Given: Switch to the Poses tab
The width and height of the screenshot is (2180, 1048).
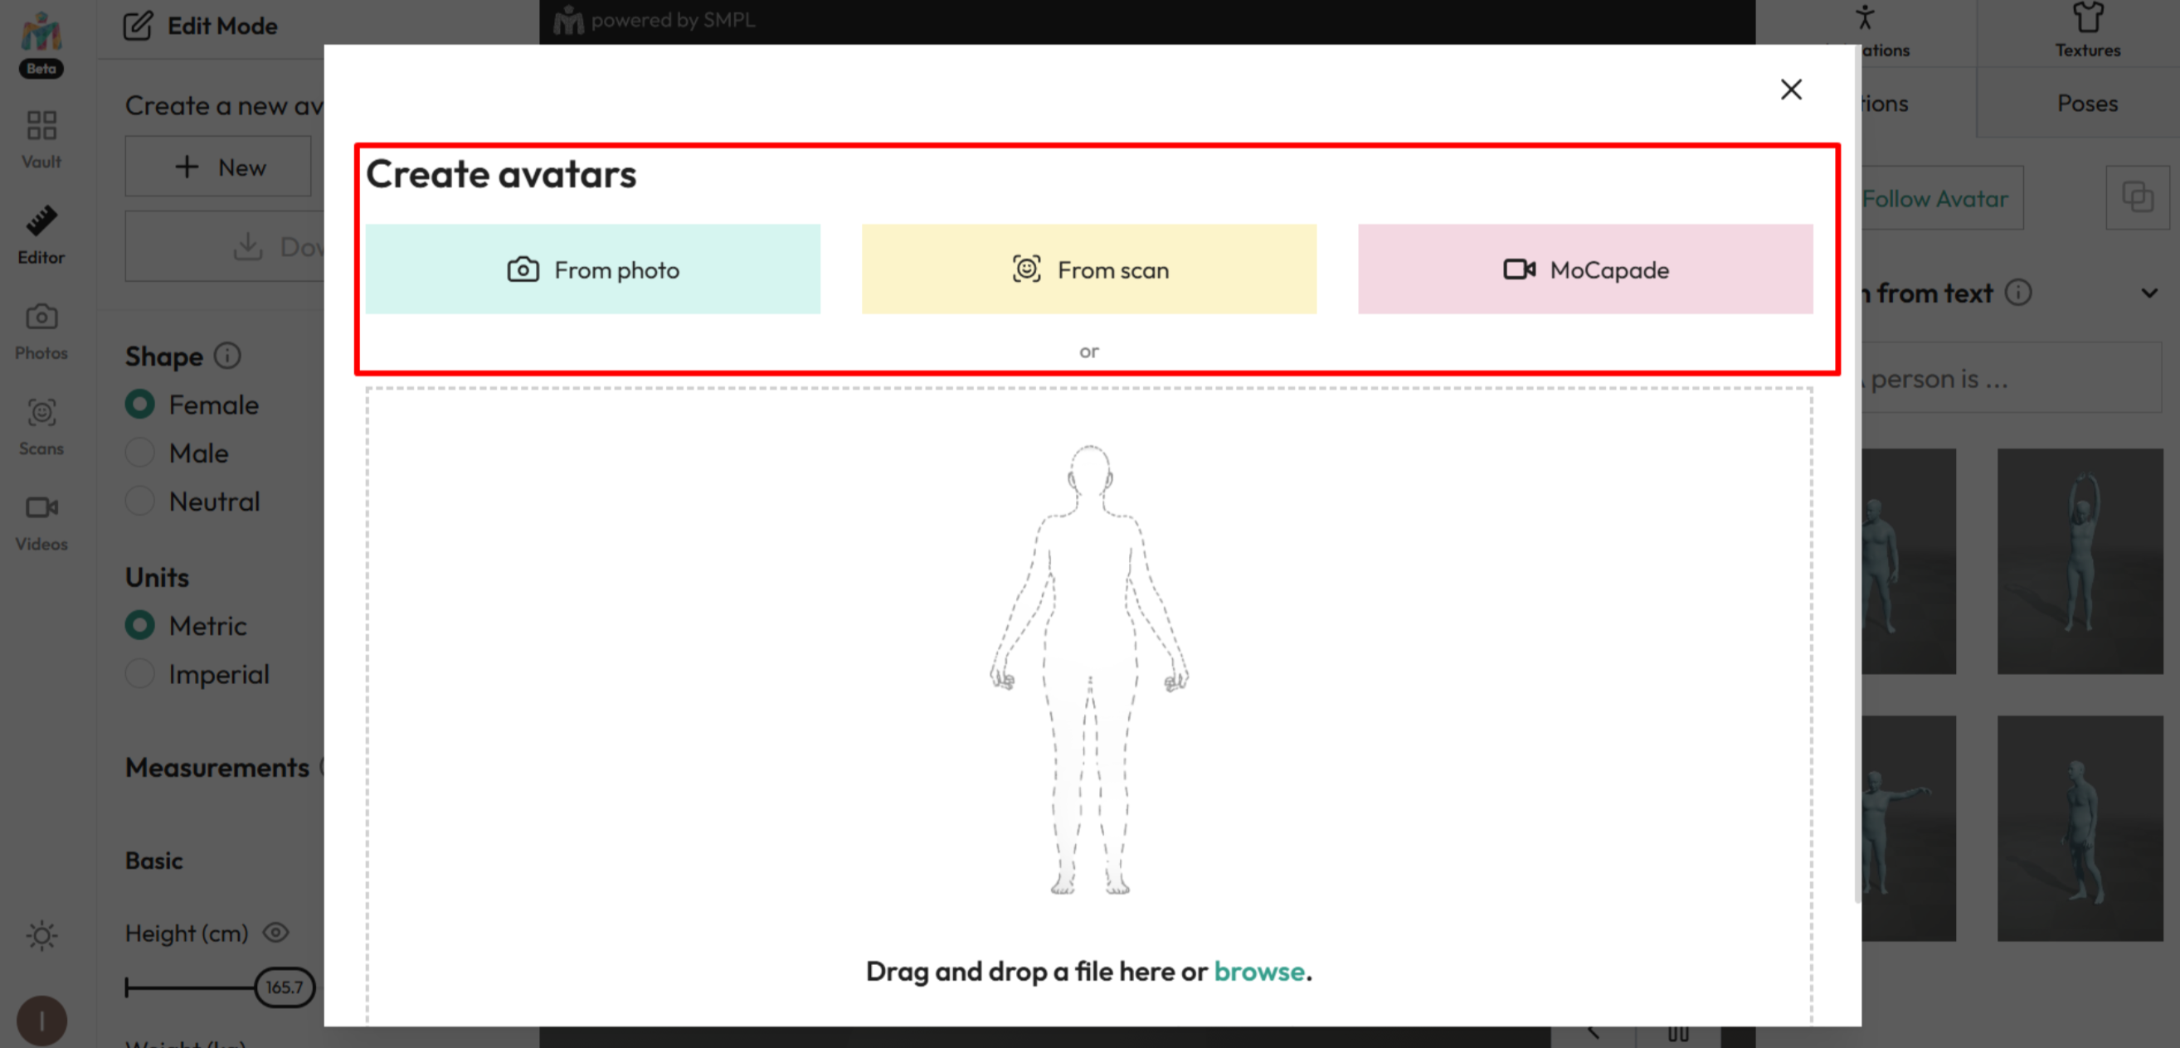Looking at the screenshot, I should (2087, 103).
